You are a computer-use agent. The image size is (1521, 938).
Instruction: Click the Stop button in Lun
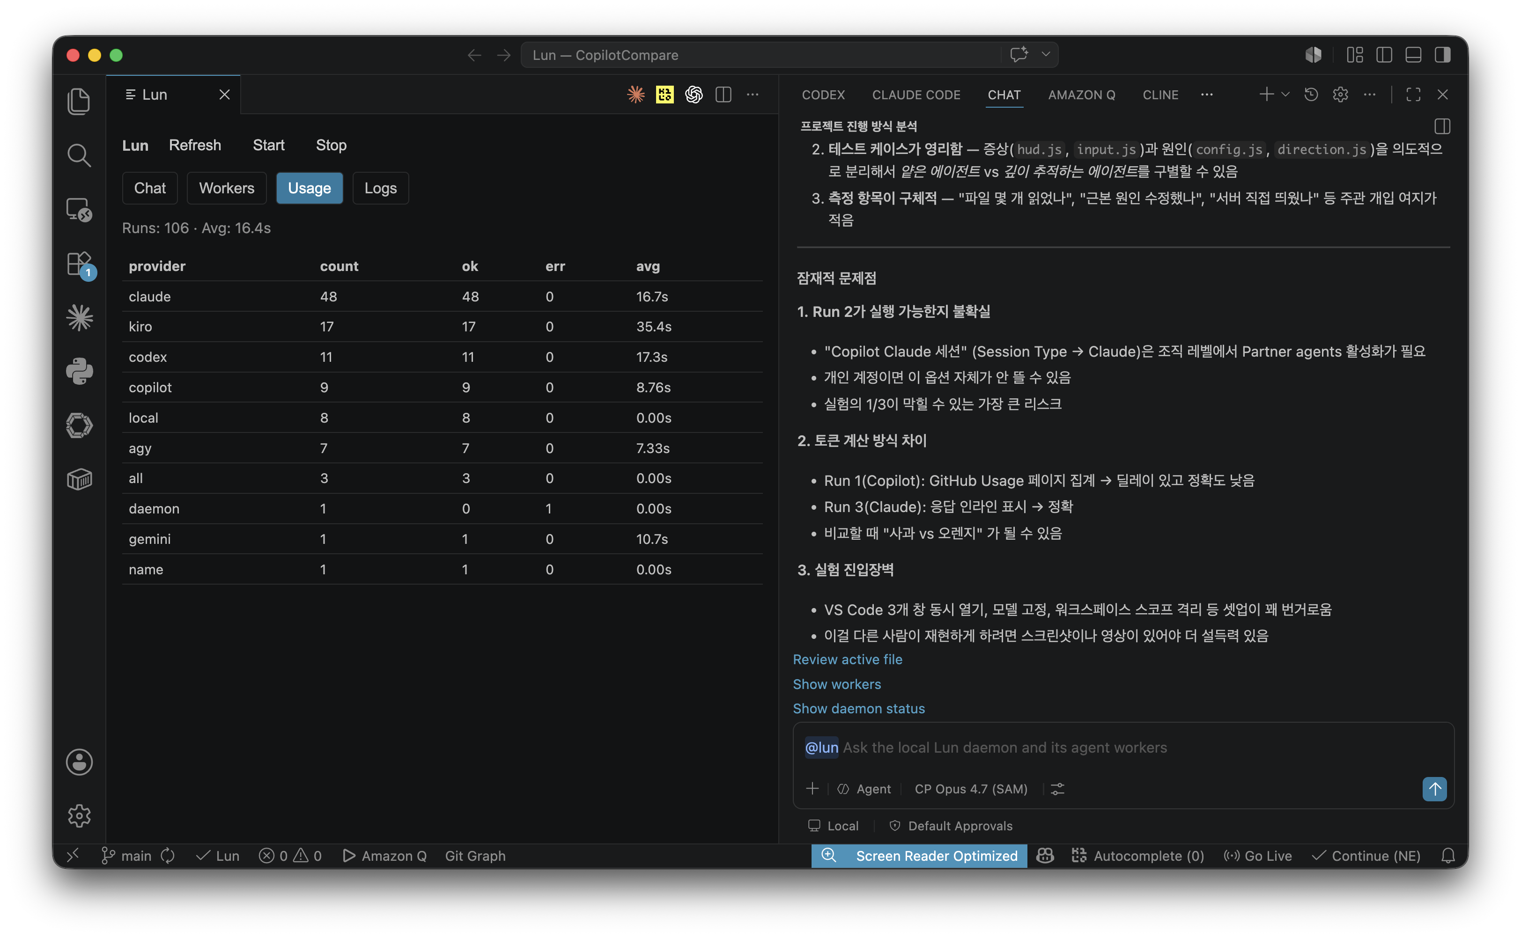(331, 145)
